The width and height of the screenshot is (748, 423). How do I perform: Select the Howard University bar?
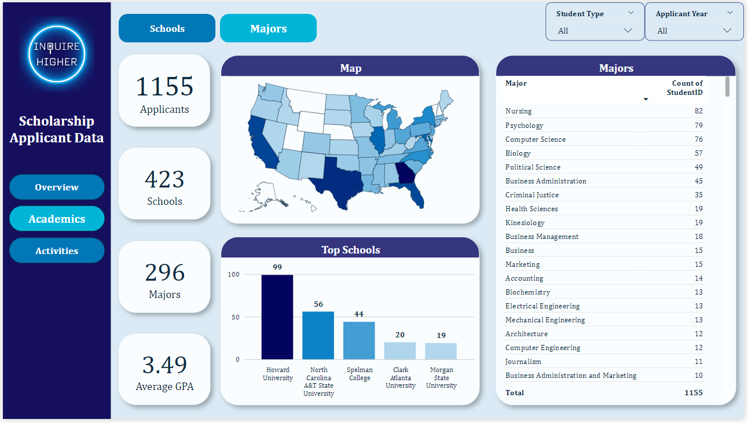(277, 317)
